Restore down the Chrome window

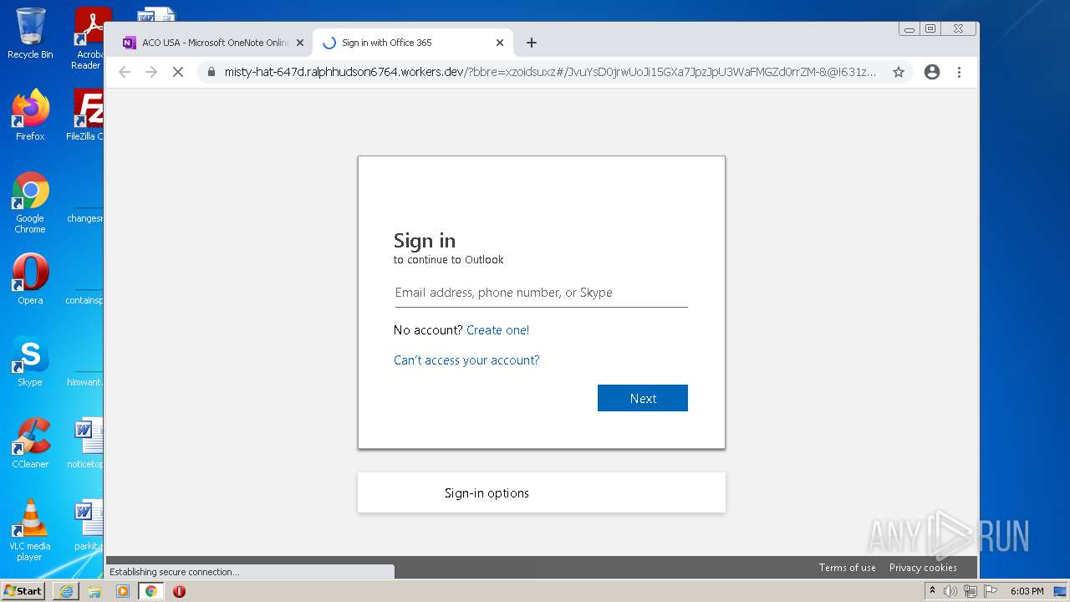tap(930, 28)
